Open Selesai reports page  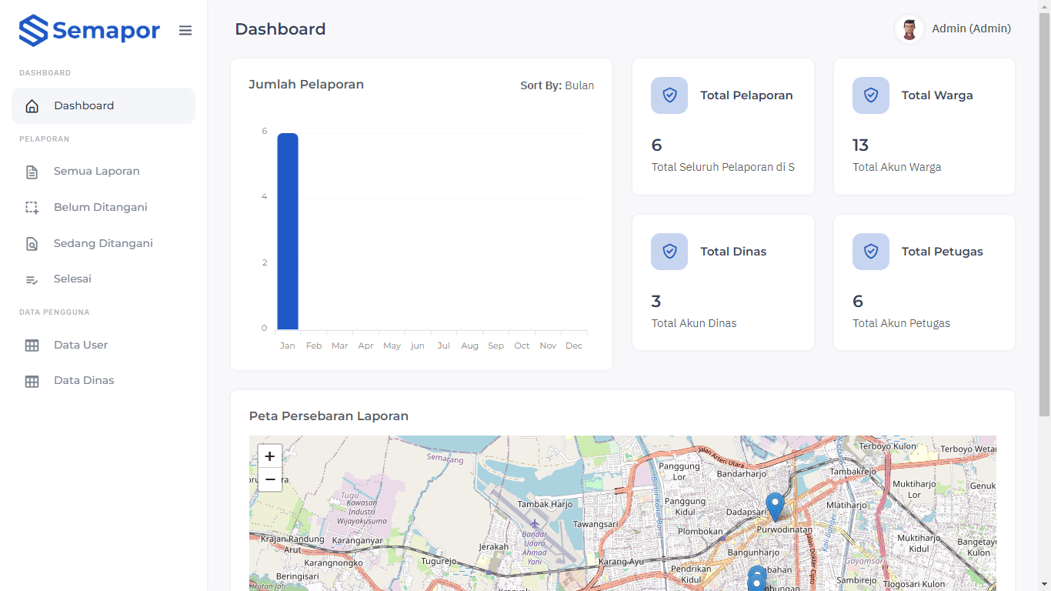103,279
